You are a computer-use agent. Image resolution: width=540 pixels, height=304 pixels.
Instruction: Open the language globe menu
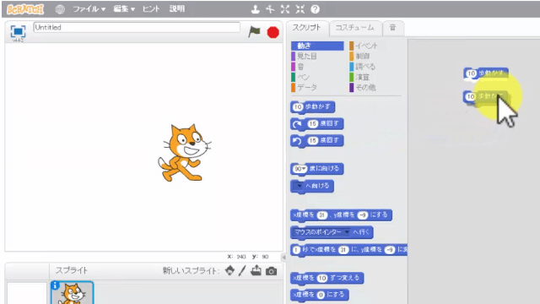click(60, 9)
